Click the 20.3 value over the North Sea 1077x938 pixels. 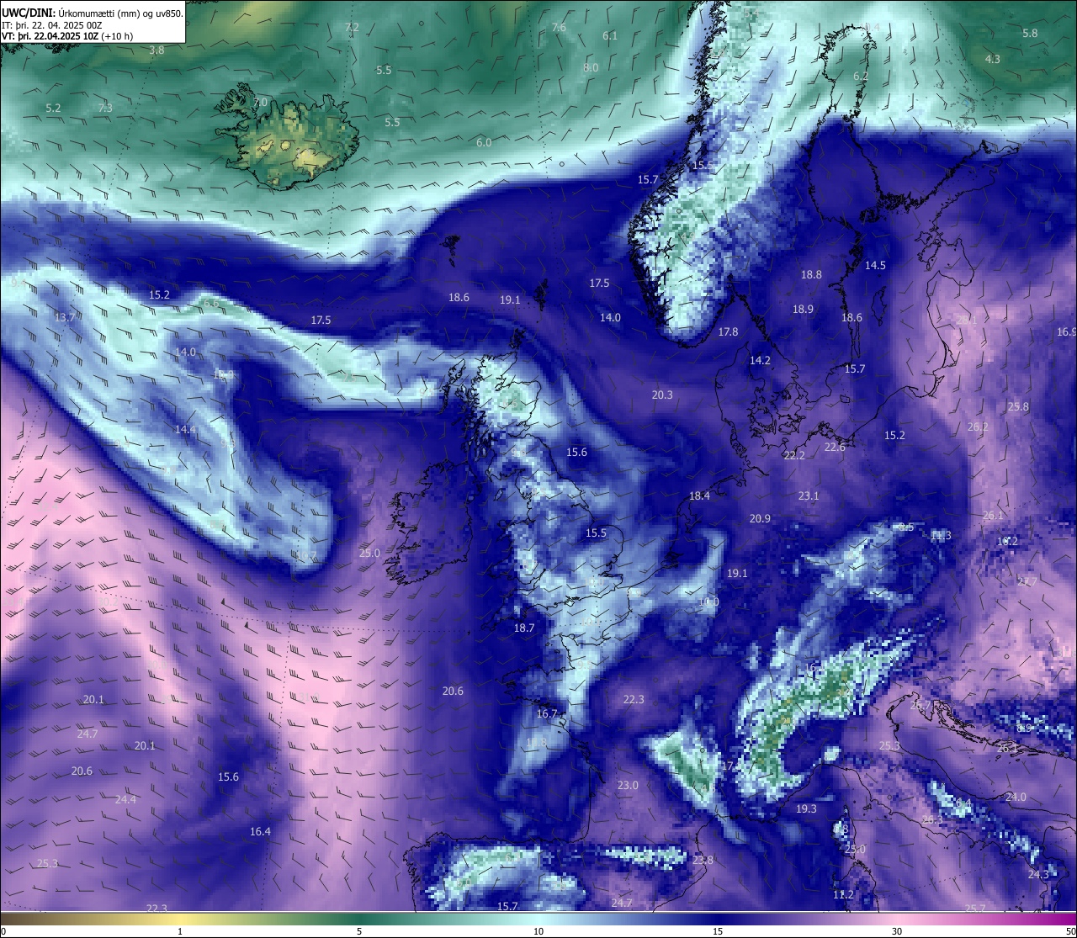coord(662,395)
